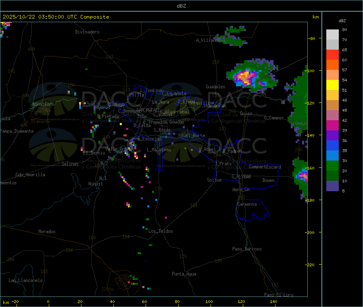The width and height of the screenshot is (363, 307).
Task: Click the -220 km tick on right axis
Action: 311,265
